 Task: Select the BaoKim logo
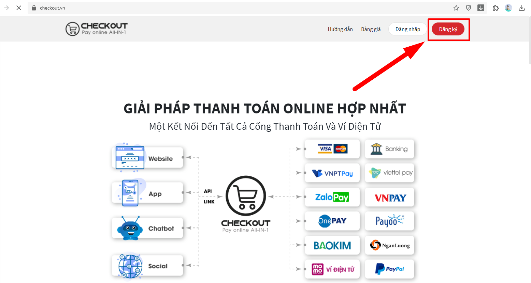click(332, 245)
